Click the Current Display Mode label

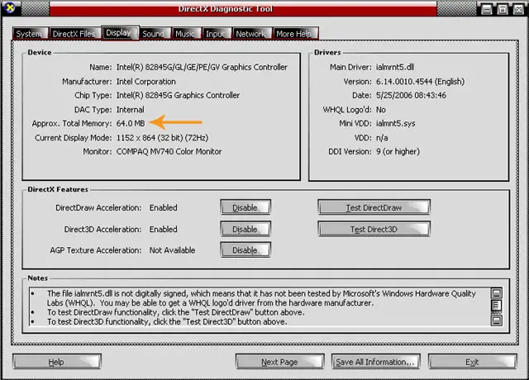click(74, 138)
